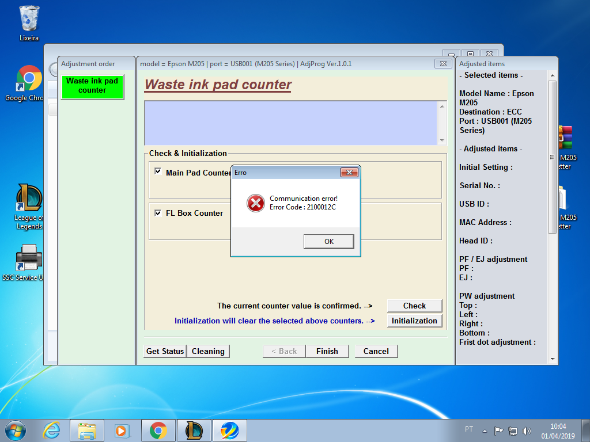The image size is (590, 442).
Task: Click the 'Initial Setting :' text
Action: (486, 167)
